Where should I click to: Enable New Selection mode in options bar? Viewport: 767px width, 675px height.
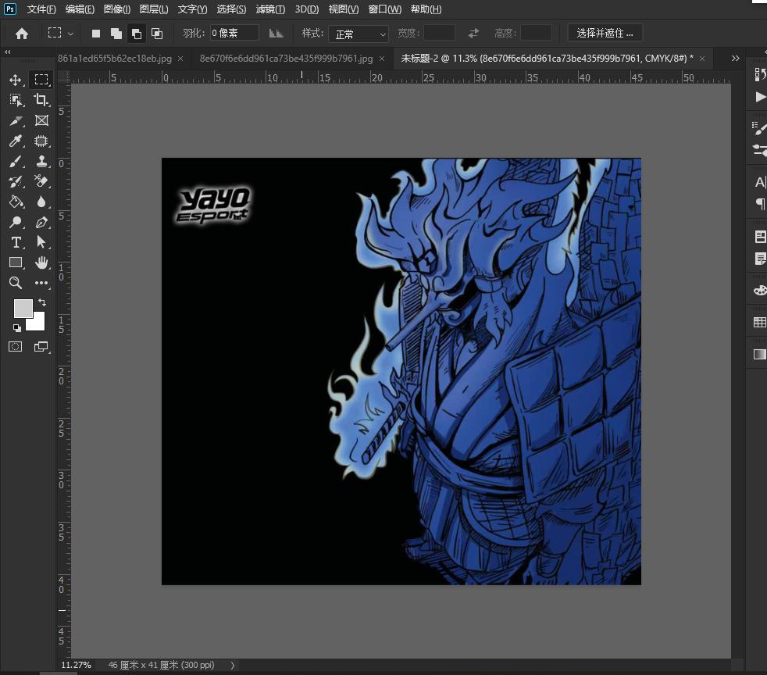tap(96, 34)
